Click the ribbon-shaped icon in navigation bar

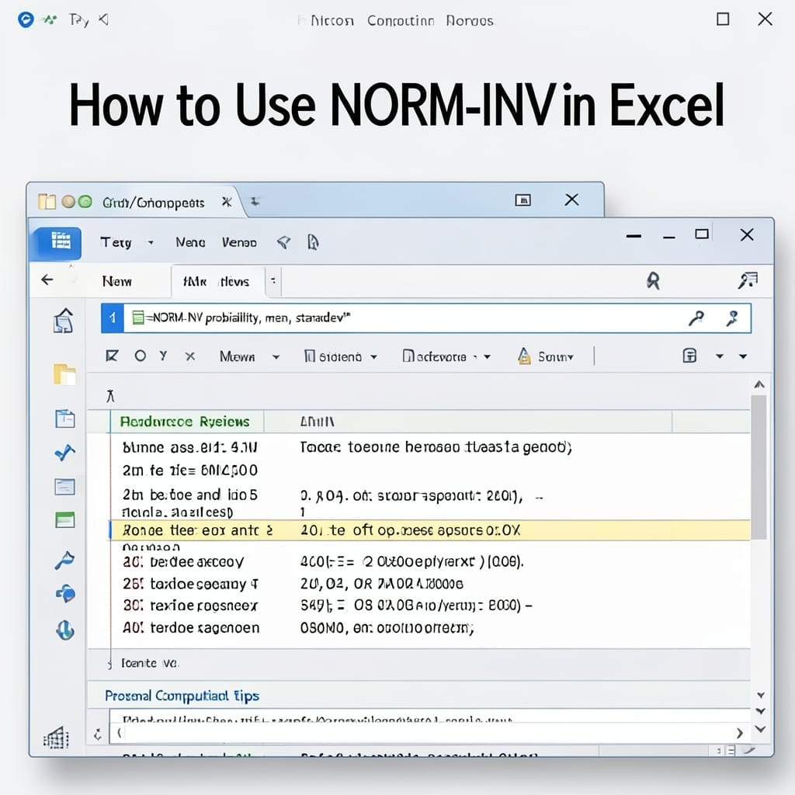[x=653, y=280]
